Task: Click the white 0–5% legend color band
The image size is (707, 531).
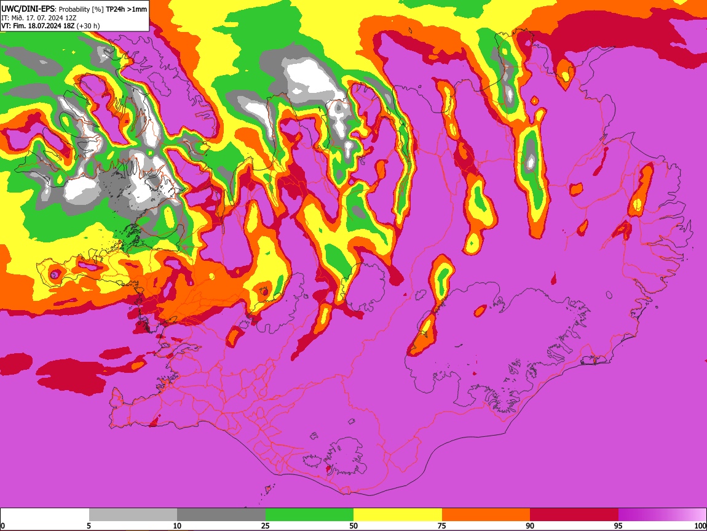Action: 45,514
